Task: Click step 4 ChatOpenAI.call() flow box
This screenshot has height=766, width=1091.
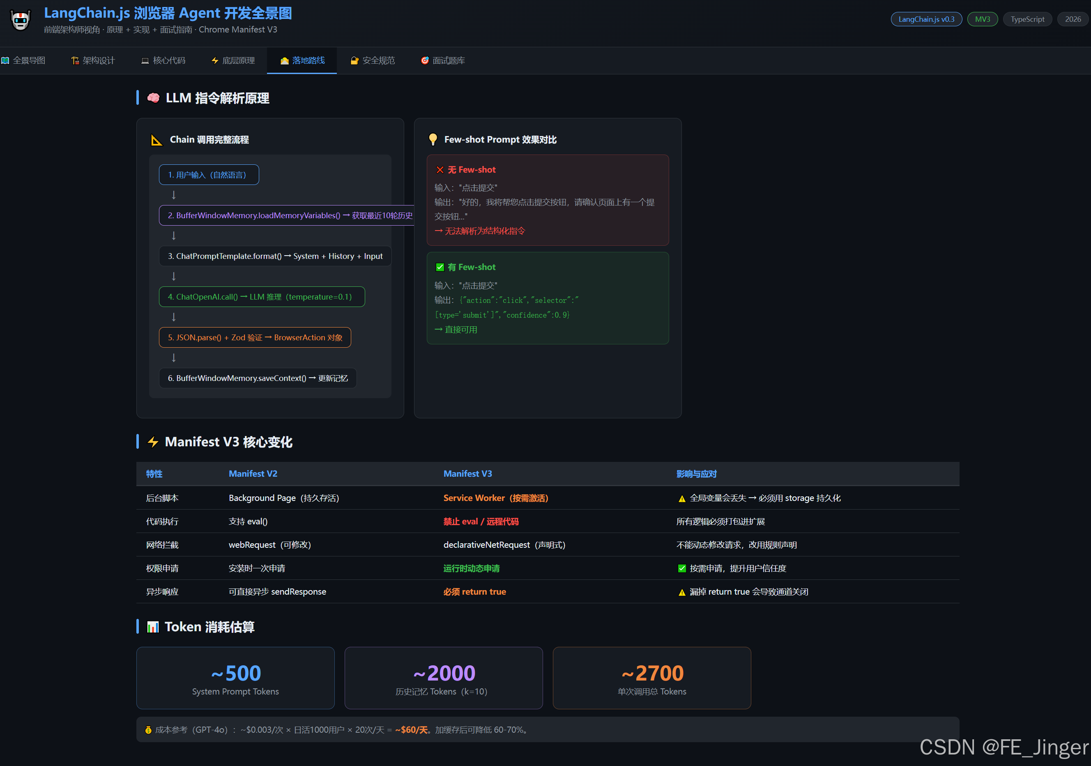Action: click(x=261, y=297)
